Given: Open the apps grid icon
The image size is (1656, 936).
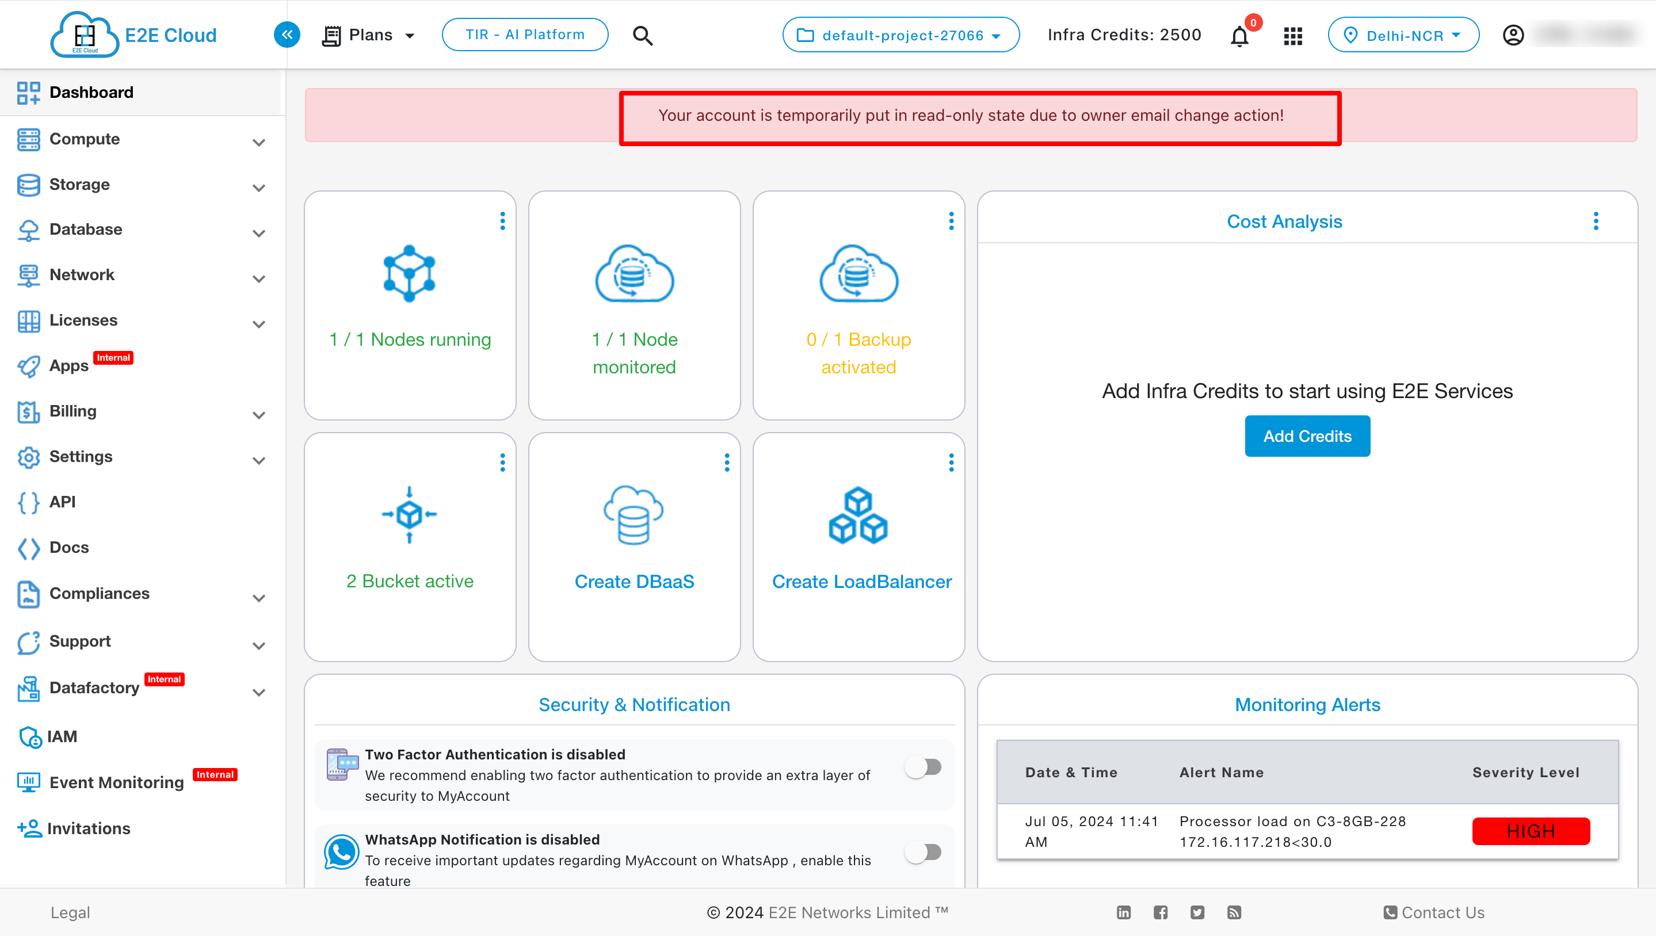Looking at the screenshot, I should (x=1293, y=36).
